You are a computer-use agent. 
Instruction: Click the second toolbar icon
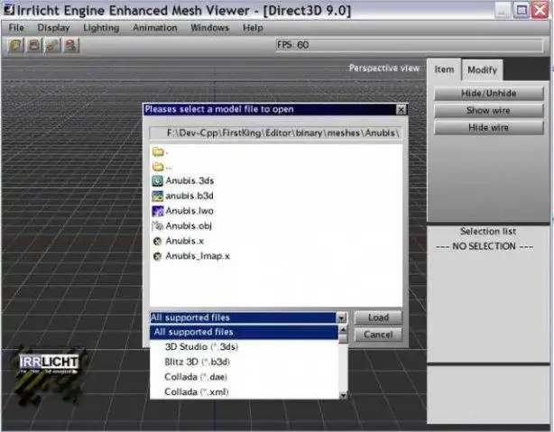pos(34,45)
